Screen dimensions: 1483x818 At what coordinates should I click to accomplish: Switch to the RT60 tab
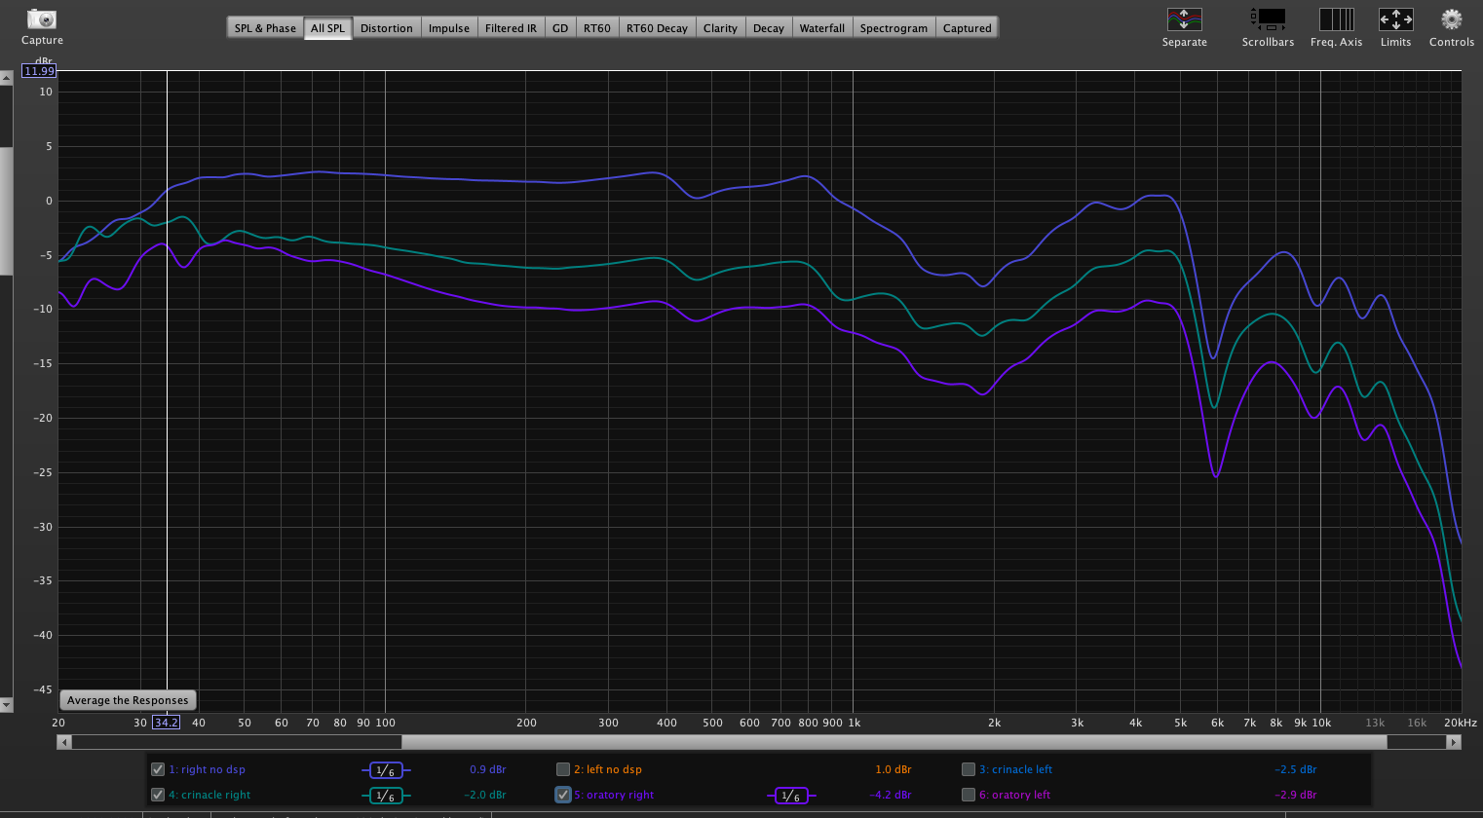click(597, 28)
